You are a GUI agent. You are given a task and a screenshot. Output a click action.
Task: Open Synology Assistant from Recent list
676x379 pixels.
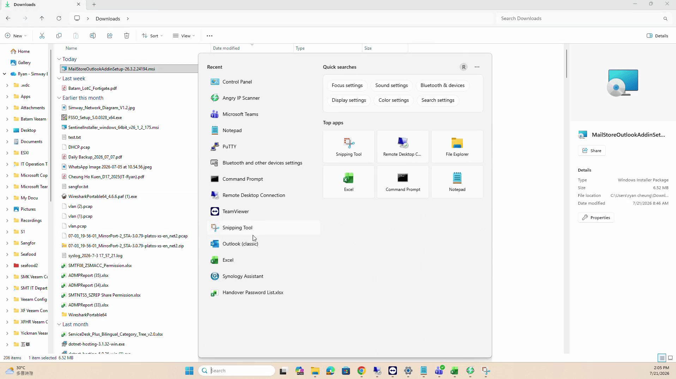[264, 276]
